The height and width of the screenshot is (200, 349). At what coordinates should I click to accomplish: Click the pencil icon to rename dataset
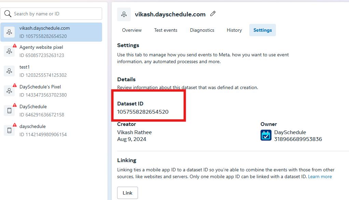[213, 14]
